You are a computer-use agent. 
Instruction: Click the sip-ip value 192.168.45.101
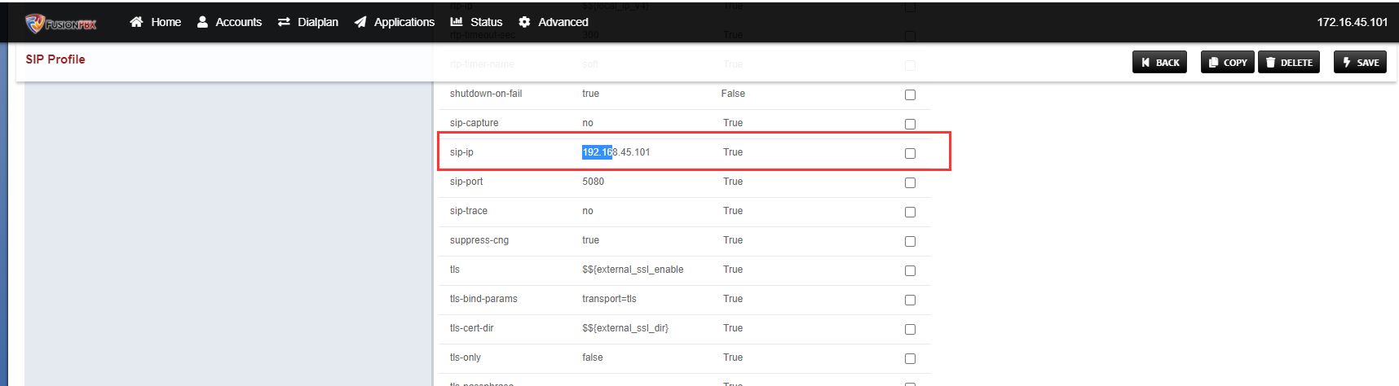point(616,152)
